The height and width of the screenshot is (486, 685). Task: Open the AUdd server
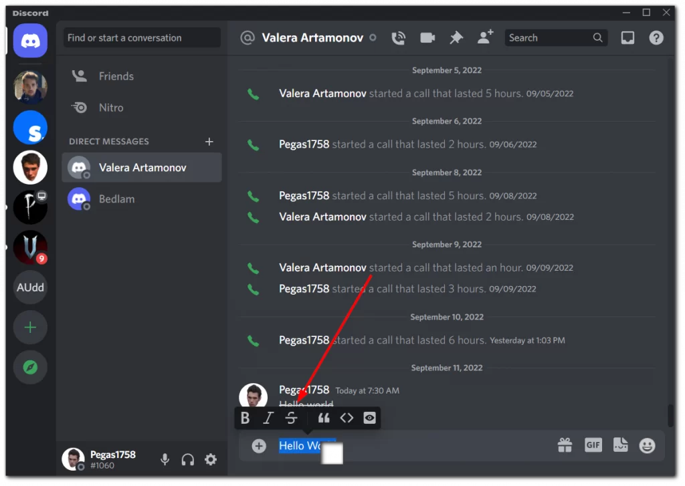coord(30,287)
